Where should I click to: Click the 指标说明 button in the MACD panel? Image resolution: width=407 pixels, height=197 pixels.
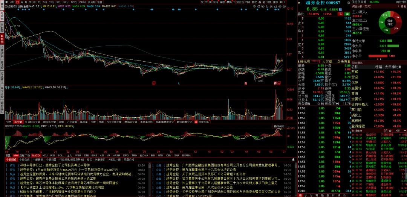pyautogui.click(x=279, y=126)
